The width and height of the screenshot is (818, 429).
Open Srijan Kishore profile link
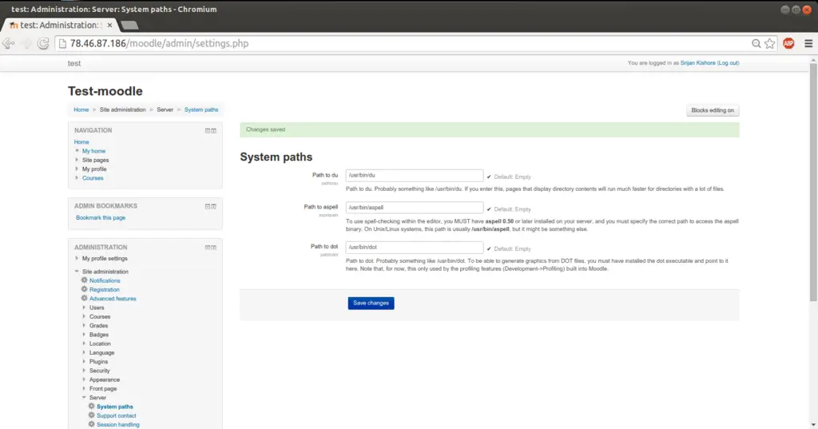click(697, 62)
